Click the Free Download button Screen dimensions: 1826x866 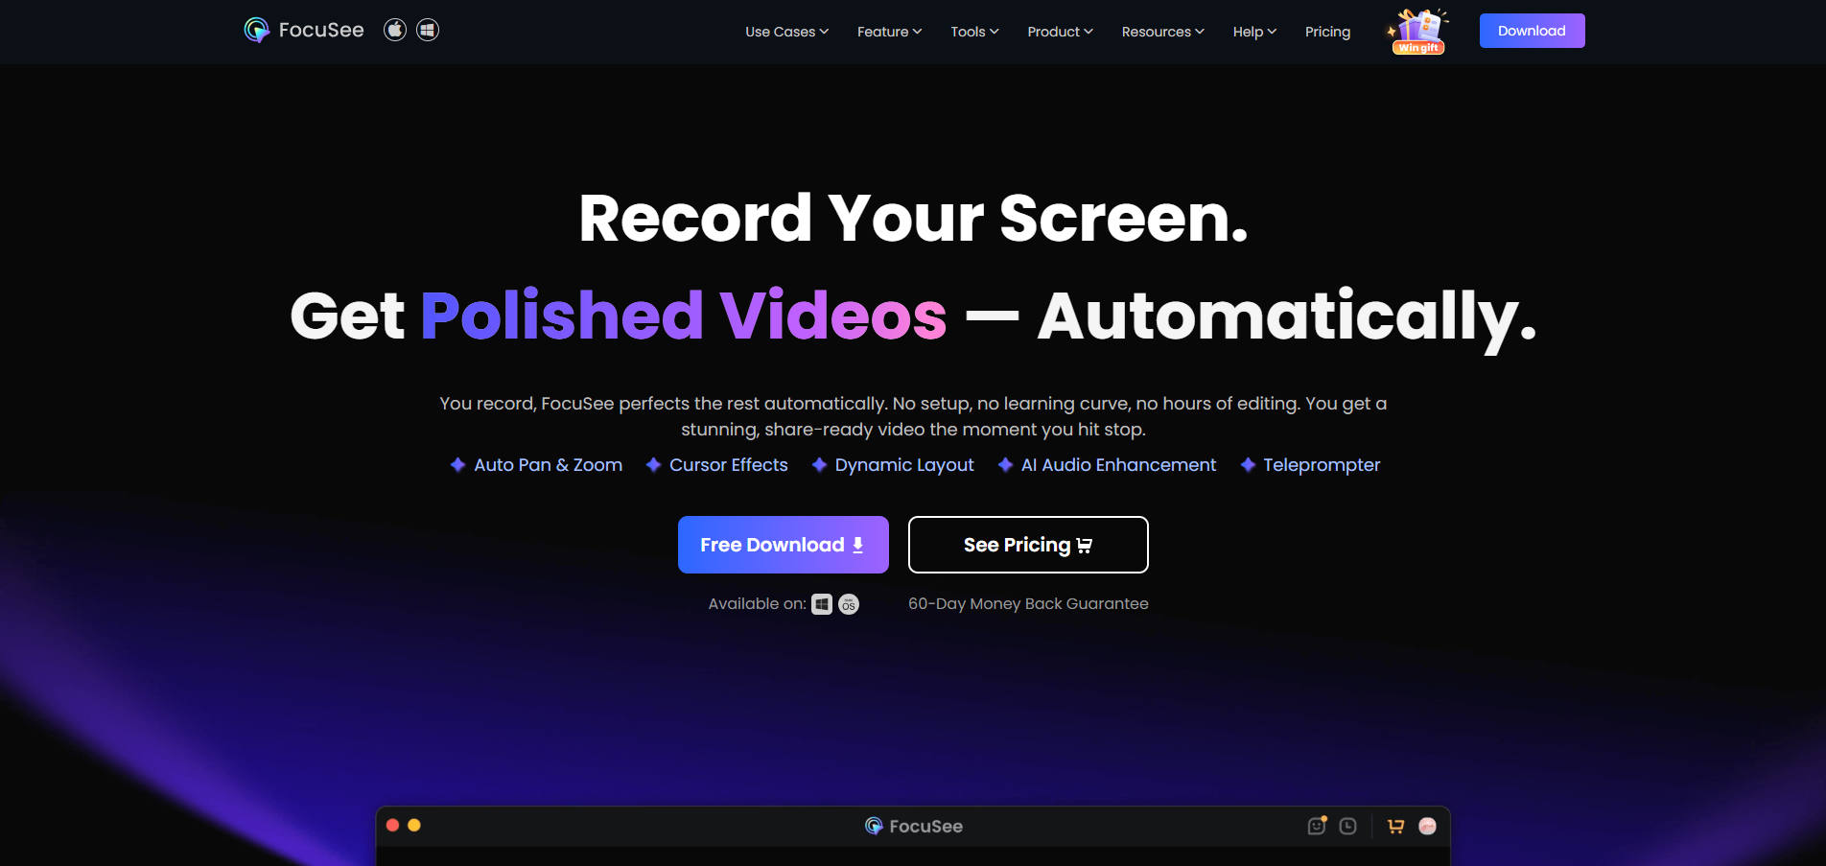coord(783,545)
